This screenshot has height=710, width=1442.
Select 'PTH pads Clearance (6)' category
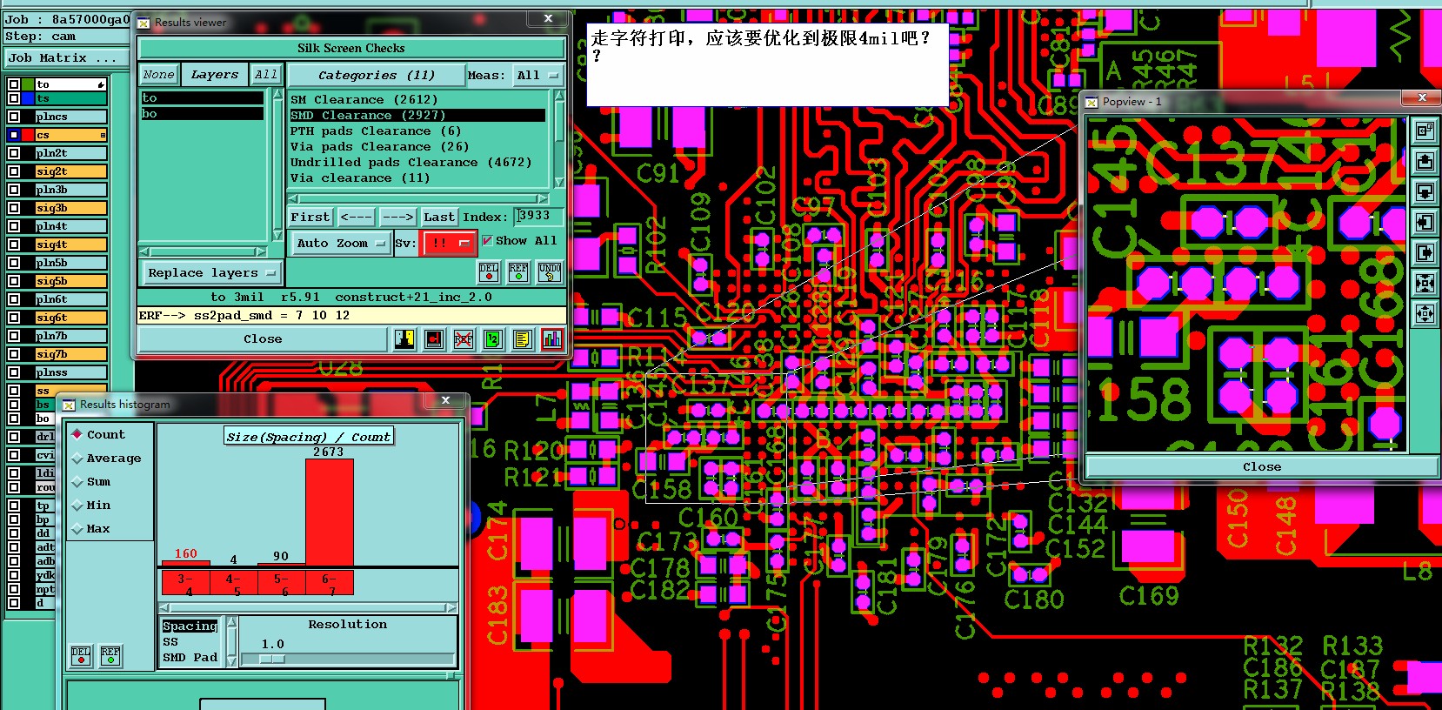pyautogui.click(x=417, y=131)
